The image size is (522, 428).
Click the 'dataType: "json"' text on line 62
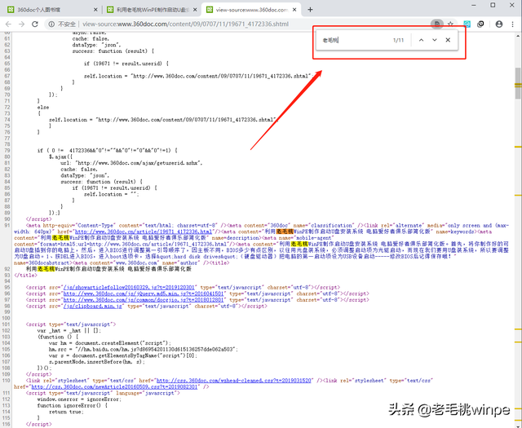pyautogui.click(x=96, y=45)
